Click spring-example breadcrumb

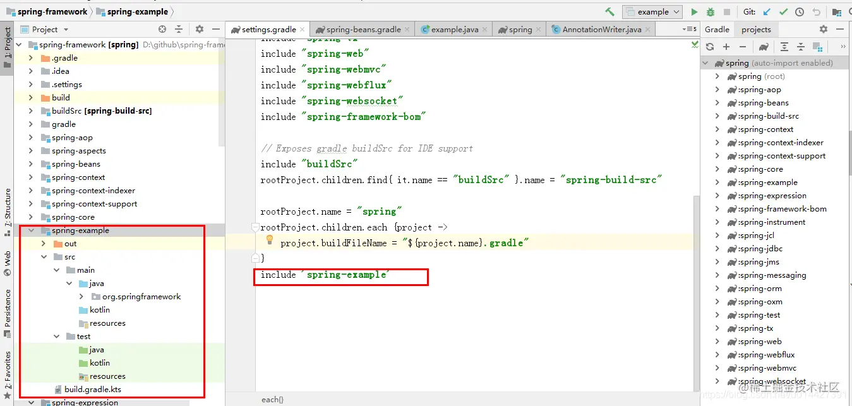[x=132, y=11]
